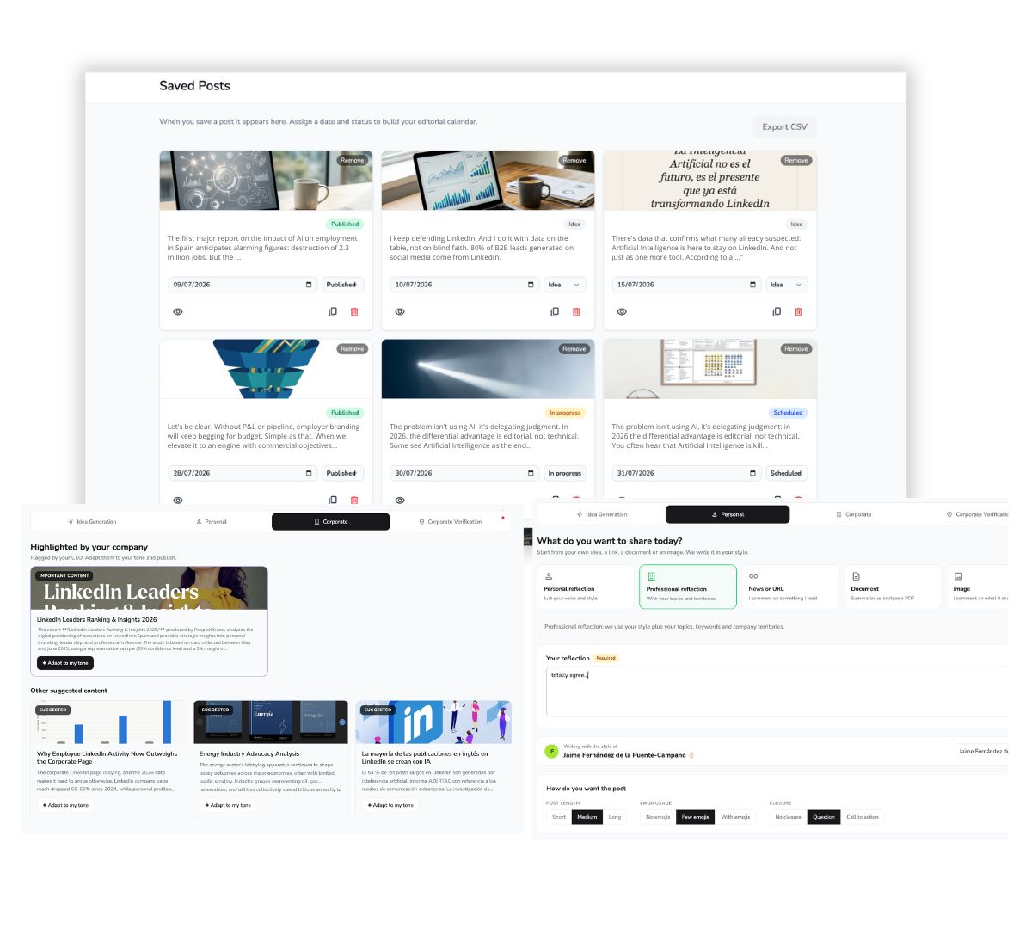Image resolution: width=1032 pixels, height=946 pixels.
Task: Click Adapt to my tone under La mayoría de las publicaciones
Action: (x=390, y=805)
